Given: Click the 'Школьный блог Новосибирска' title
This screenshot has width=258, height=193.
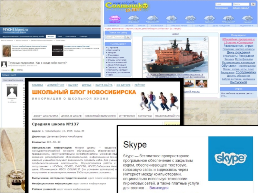Looking at the screenshot, I should [x=84, y=92].
